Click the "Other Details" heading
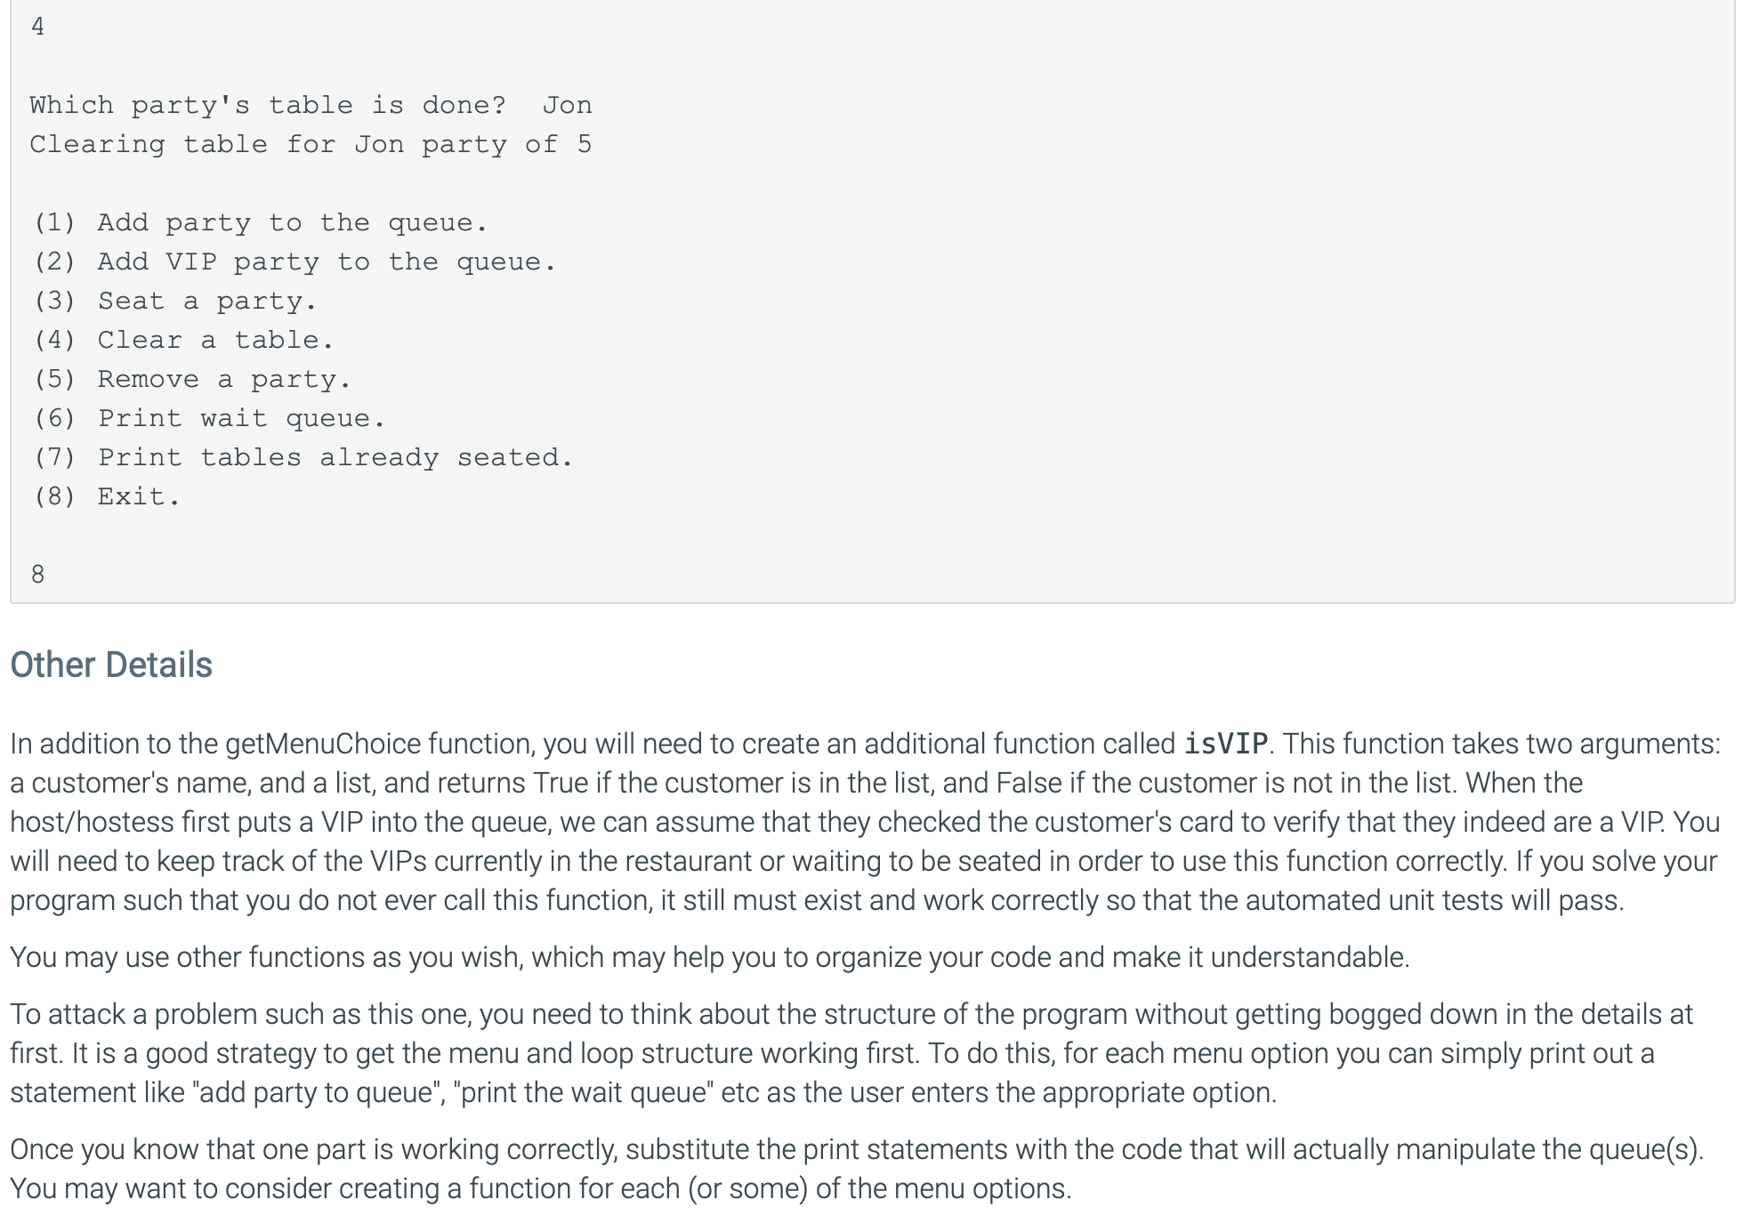 111,664
